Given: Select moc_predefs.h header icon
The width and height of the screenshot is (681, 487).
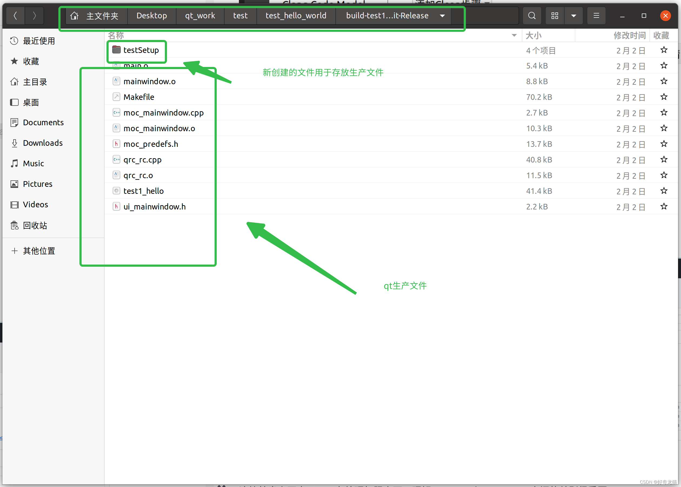Looking at the screenshot, I should [116, 144].
